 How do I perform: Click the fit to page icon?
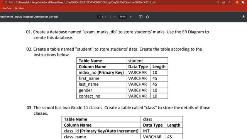140,17
